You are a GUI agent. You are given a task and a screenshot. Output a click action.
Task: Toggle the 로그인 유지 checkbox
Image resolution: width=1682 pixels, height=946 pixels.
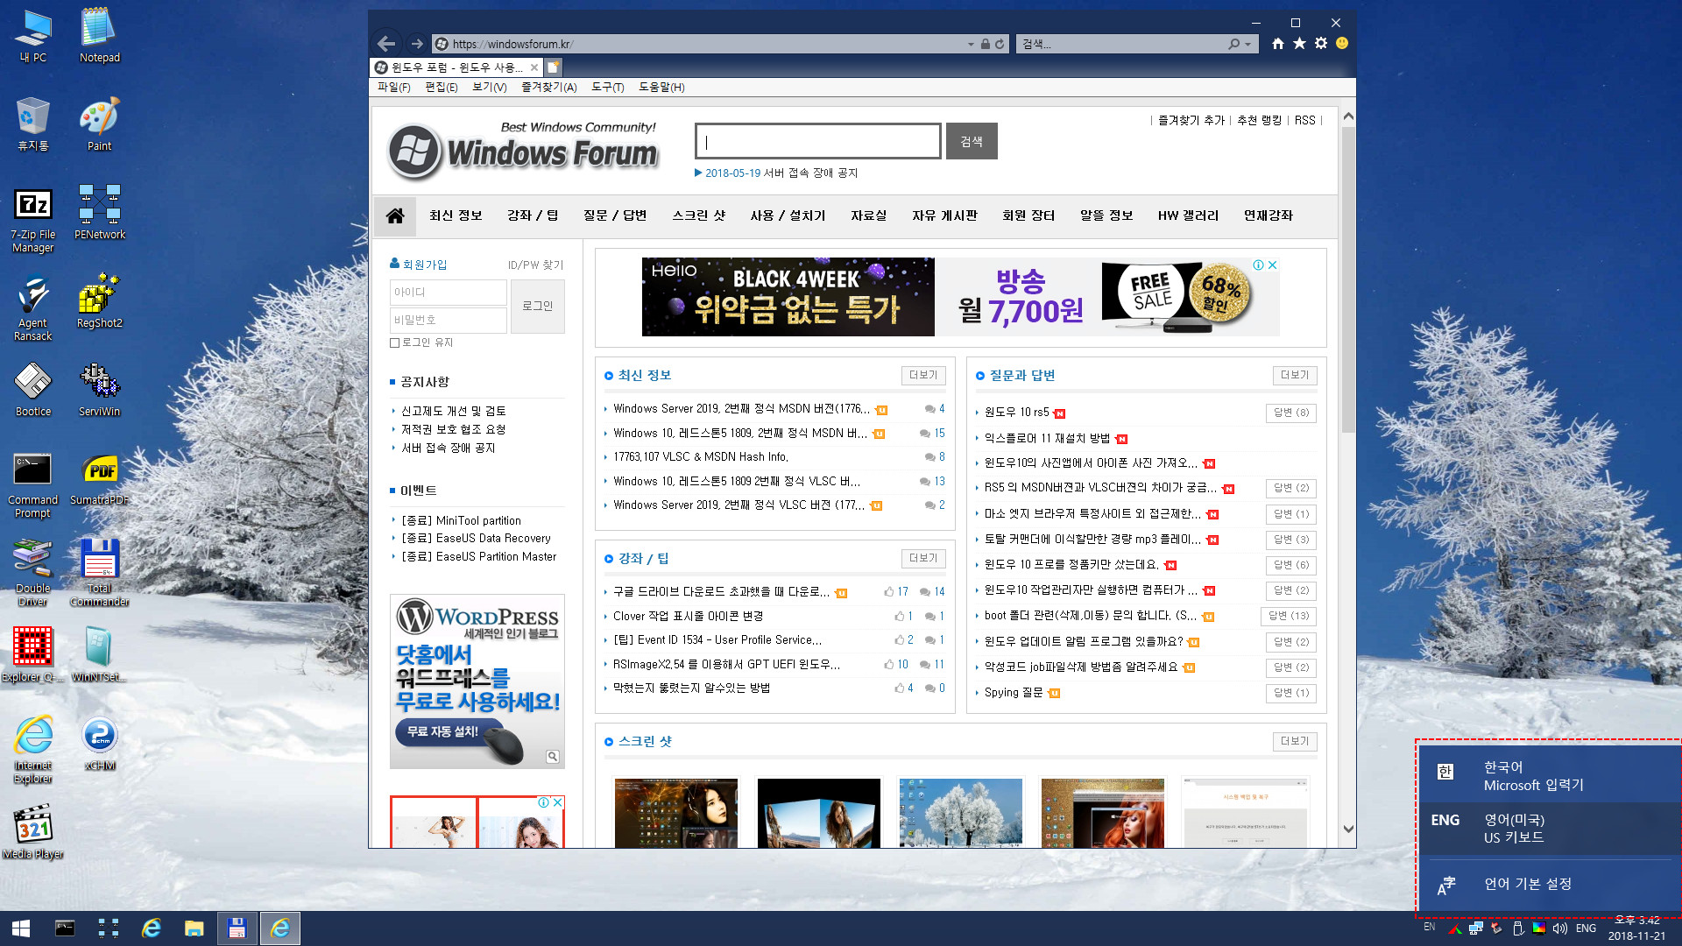[x=394, y=342]
